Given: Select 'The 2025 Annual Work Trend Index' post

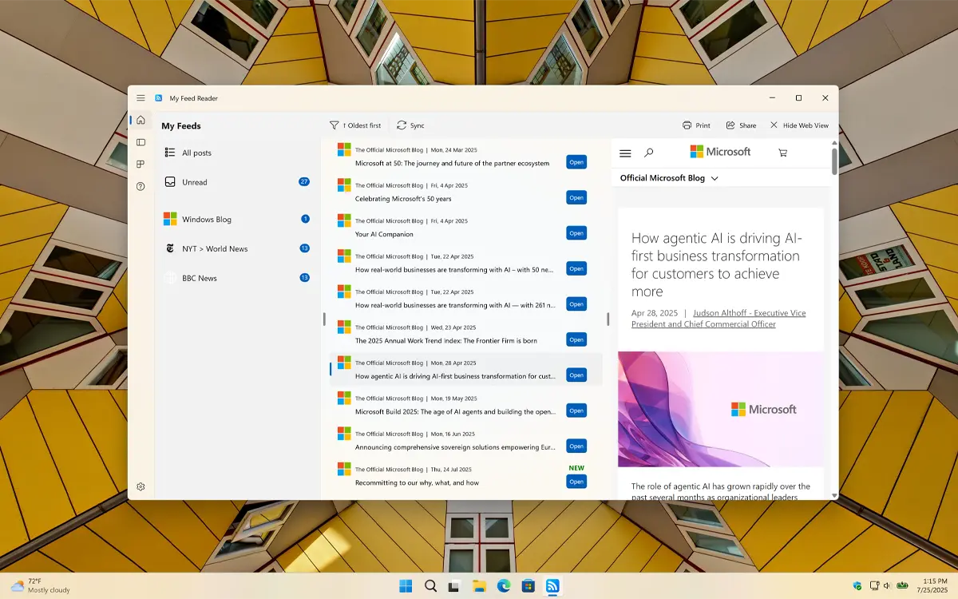Looking at the screenshot, I should pyautogui.click(x=445, y=340).
